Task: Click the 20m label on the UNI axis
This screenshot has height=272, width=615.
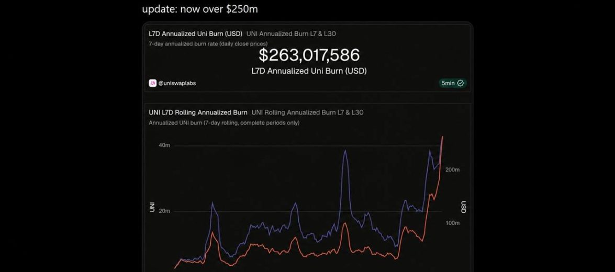Action: [x=164, y=211]
